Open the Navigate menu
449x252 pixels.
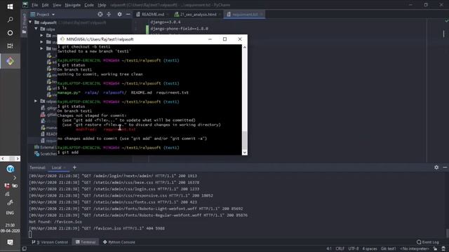click(x=73, y=5)
